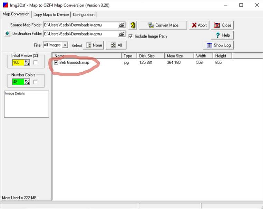The width and height of the screenshot is (263, 209).
Task: Toggle the Include Image Path checkbox
Action: click(131, 36)
